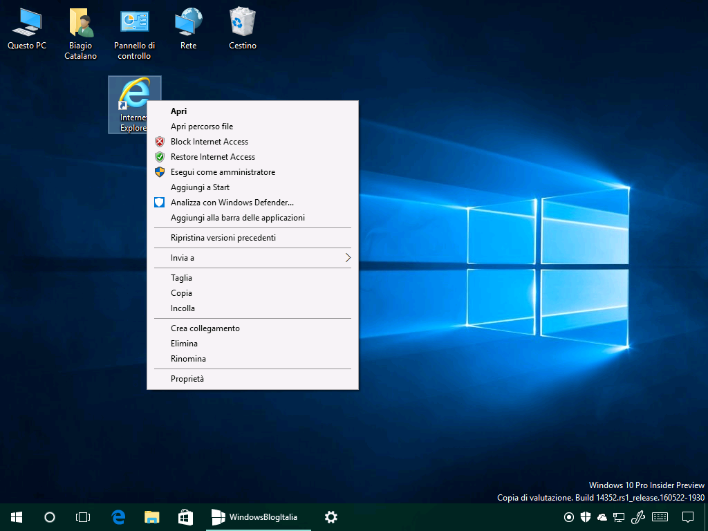
Task: Click the Block Internet Access label
Action: (x=209, y=142)
